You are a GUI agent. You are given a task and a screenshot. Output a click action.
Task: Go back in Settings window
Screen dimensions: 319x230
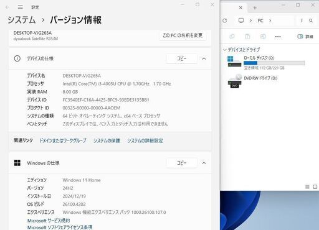pyautogui.click(x=7, y=7)
